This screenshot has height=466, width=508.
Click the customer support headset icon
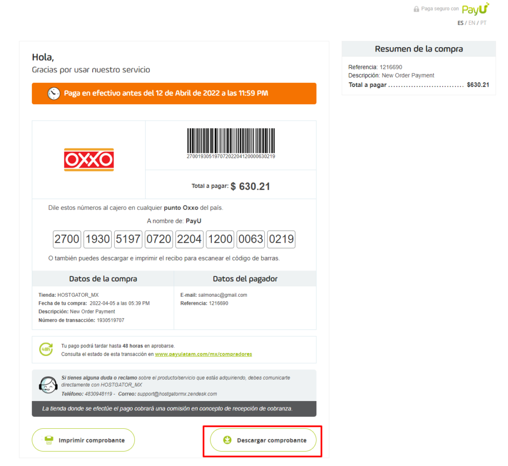pos(48,385)
